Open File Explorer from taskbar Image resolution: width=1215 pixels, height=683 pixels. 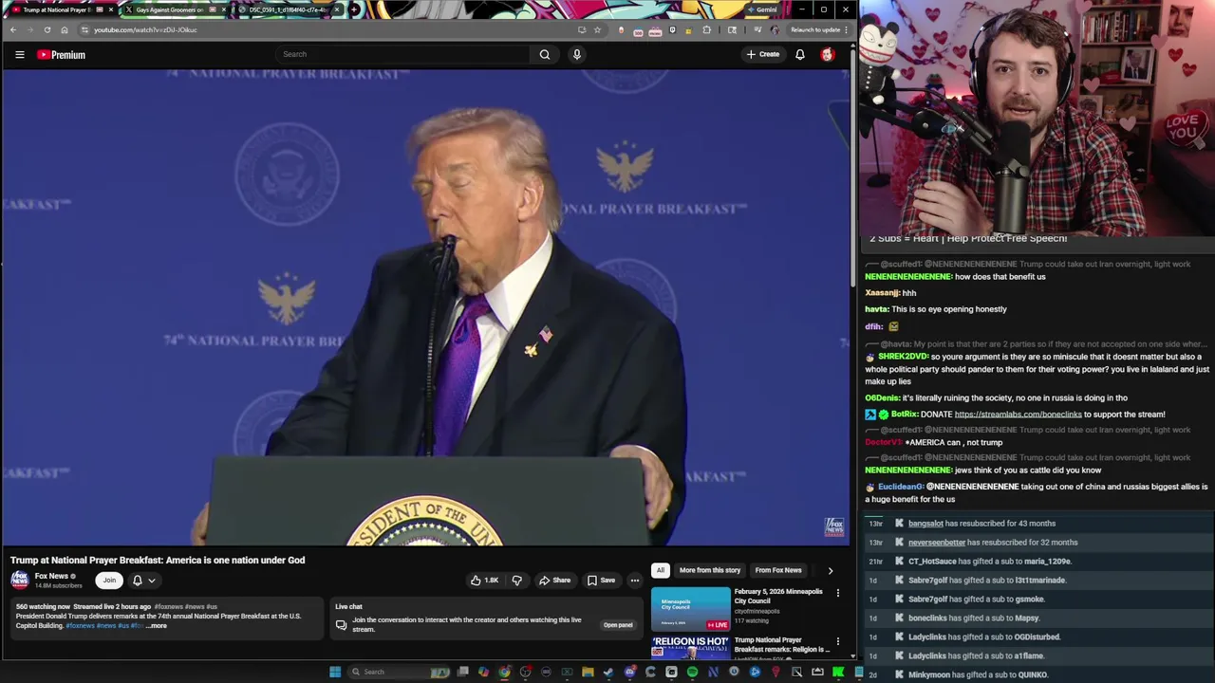(588, 672)
